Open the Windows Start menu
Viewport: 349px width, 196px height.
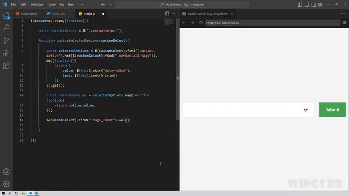tap(3, 193)
